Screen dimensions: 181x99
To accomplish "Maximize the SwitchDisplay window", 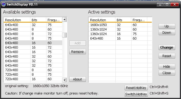I will click(x=167, y=5).
